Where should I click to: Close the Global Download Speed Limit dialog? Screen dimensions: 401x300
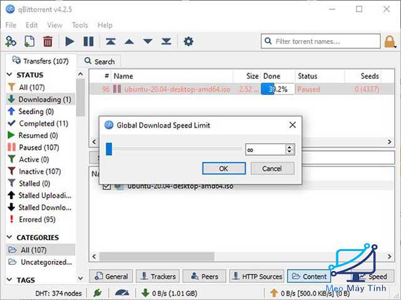click(293, 125)
